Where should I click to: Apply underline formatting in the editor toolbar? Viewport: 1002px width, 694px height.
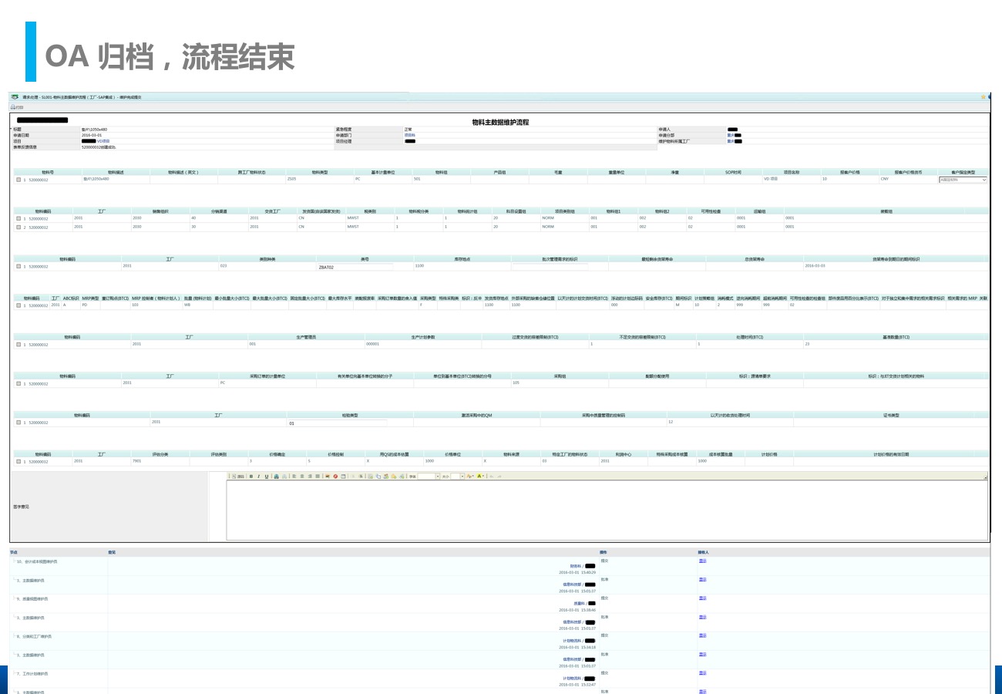[x=267, y=477]
